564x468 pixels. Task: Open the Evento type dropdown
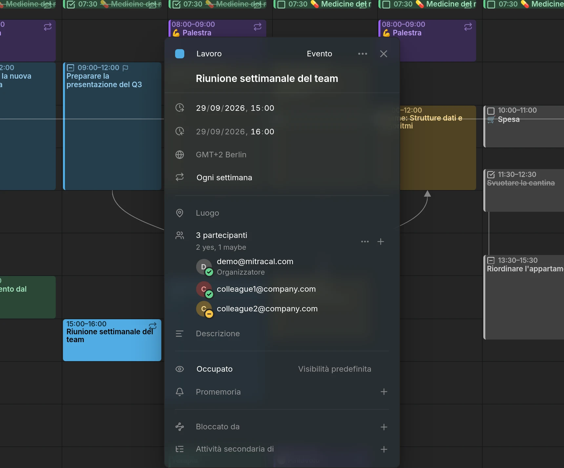(x=319, y=54)
